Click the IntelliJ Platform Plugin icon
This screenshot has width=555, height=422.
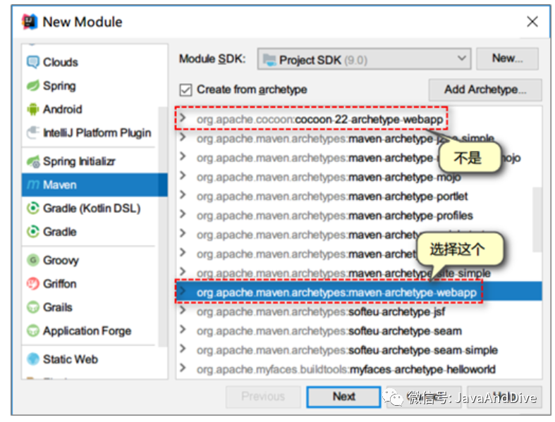33,132
